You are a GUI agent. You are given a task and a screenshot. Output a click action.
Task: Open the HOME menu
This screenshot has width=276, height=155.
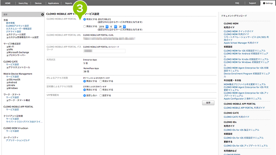tap(8, 3)
